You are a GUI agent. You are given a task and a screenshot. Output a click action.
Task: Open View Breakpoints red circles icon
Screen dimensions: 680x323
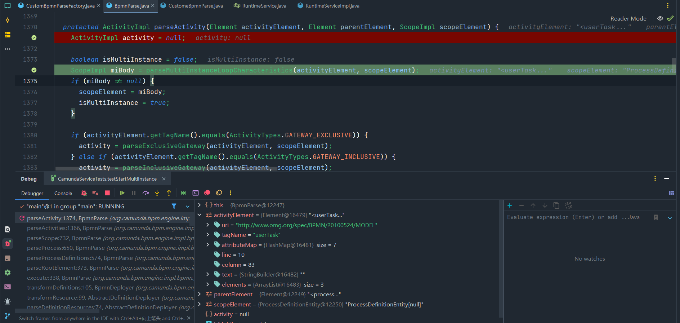(207, 193)
